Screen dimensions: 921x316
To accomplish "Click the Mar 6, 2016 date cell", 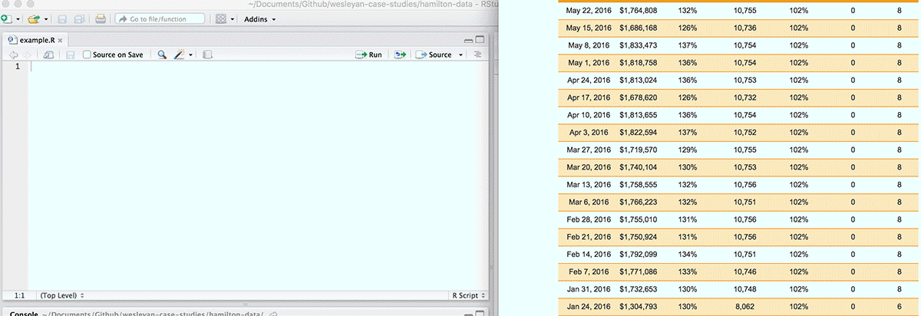I will click(590, 202).
